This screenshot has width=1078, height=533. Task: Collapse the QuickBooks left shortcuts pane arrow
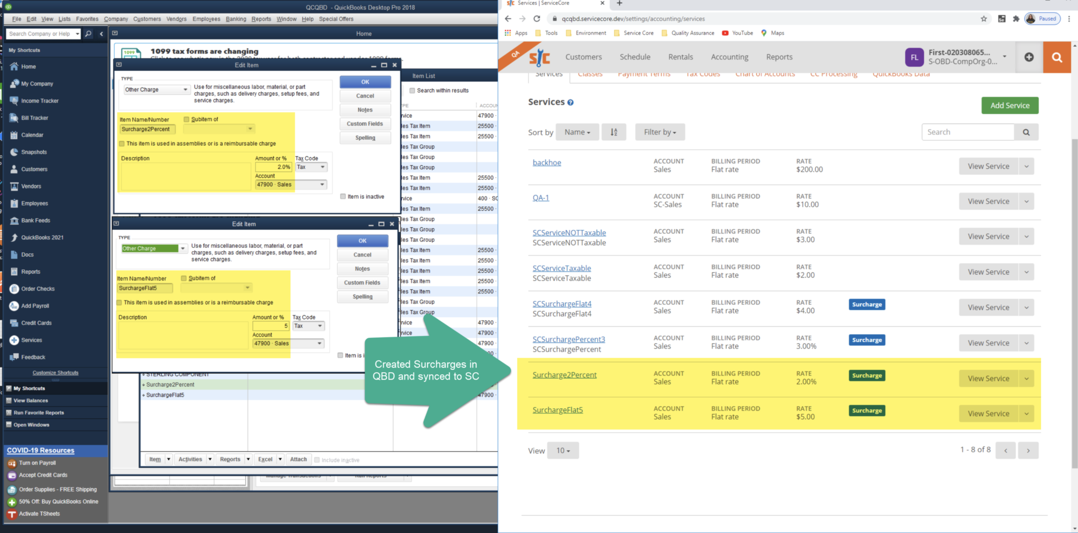[101, 34]
